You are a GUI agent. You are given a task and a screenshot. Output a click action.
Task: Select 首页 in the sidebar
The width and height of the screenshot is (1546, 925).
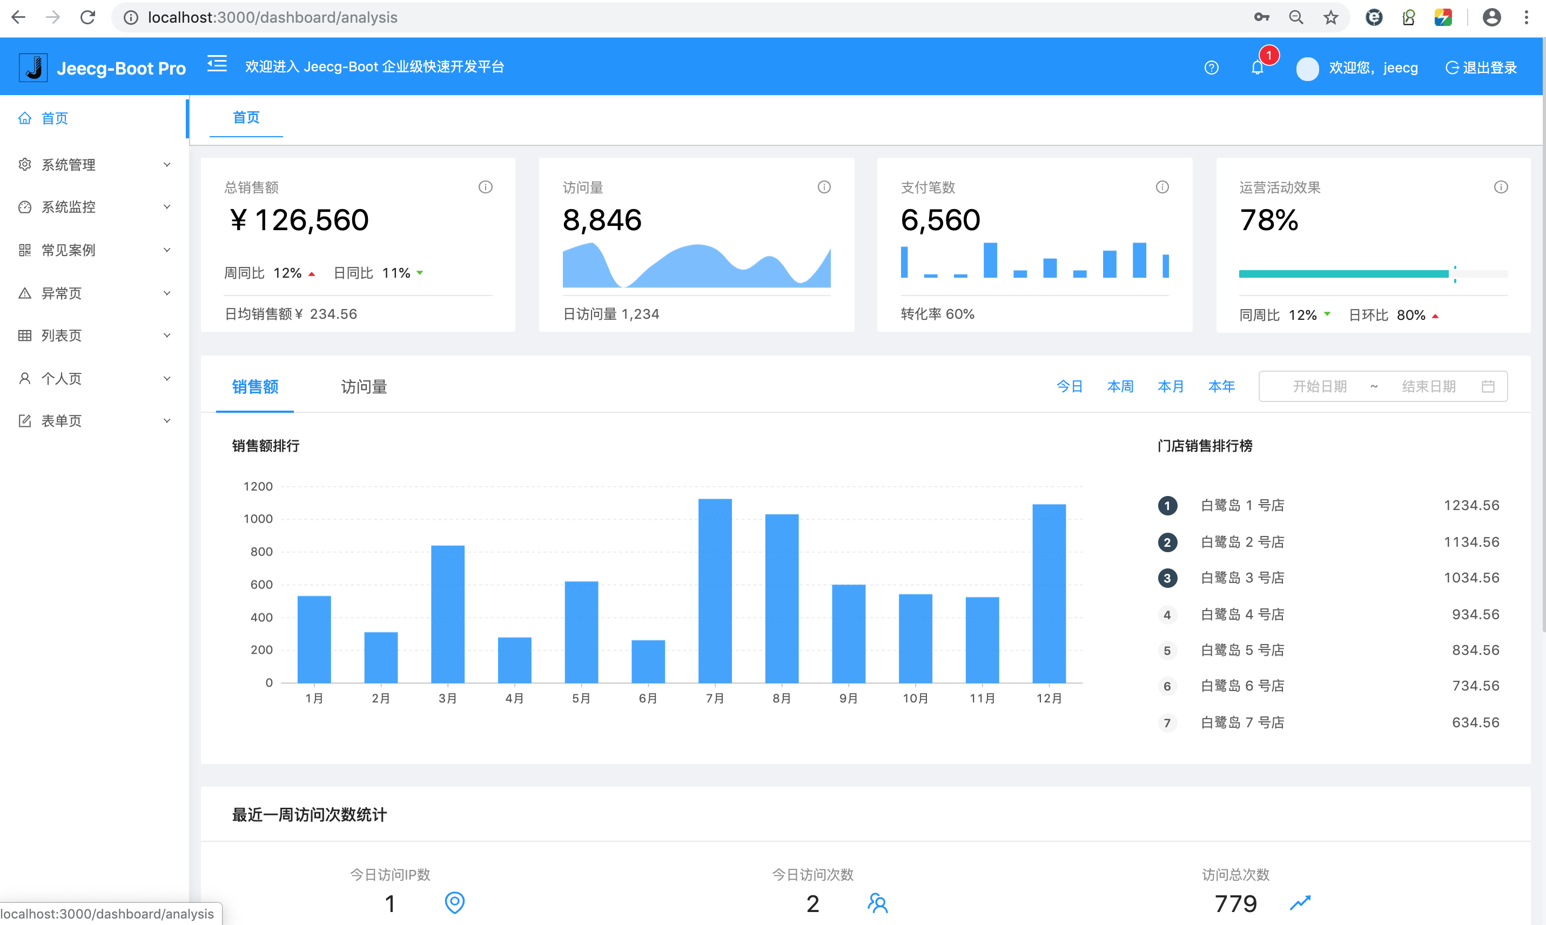coord(55,118)
